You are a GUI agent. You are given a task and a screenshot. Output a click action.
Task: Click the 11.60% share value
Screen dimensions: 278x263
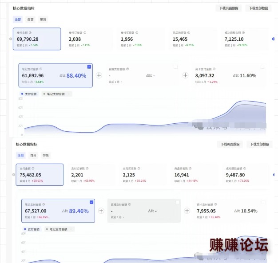pyautogui.click(x=248, y=76)
